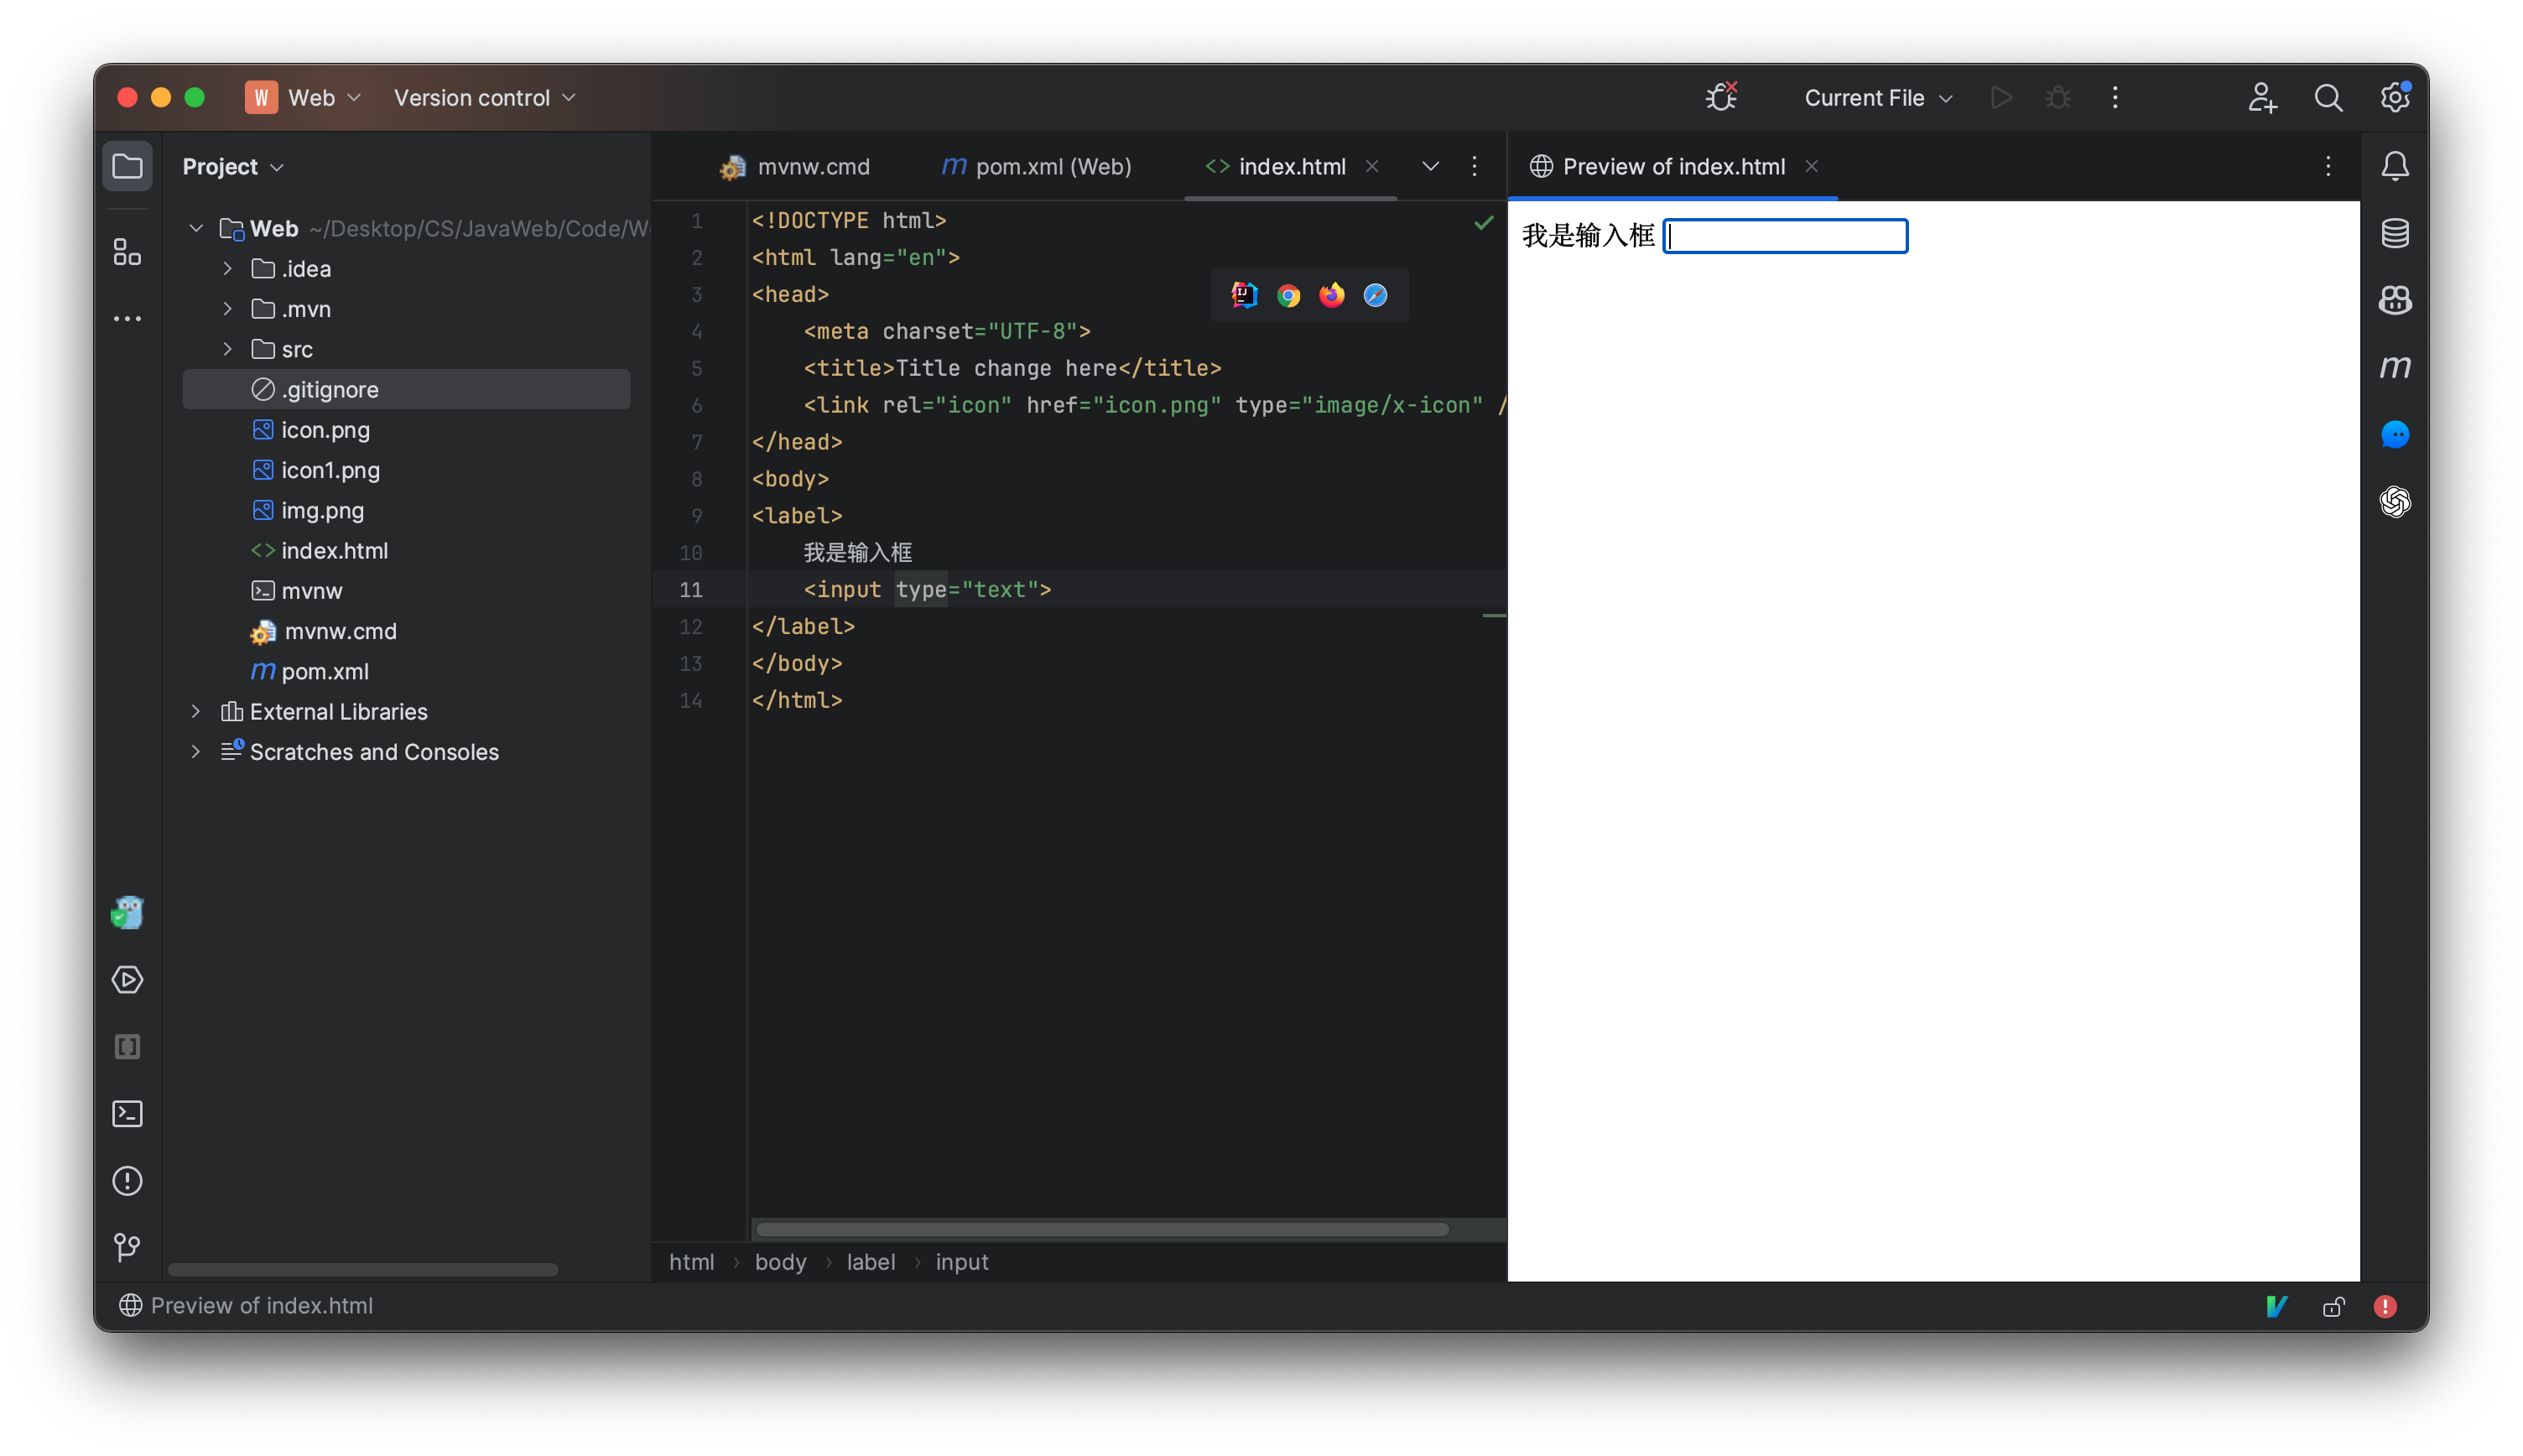
Task: Expand the src folder
Action: (x=227, y=349)
